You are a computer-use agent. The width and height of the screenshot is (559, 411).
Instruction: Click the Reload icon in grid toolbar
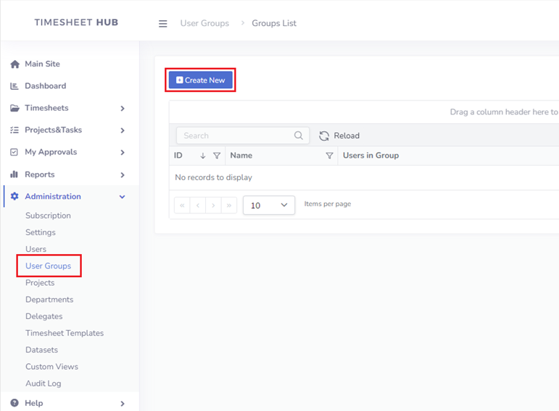[324, 136]
